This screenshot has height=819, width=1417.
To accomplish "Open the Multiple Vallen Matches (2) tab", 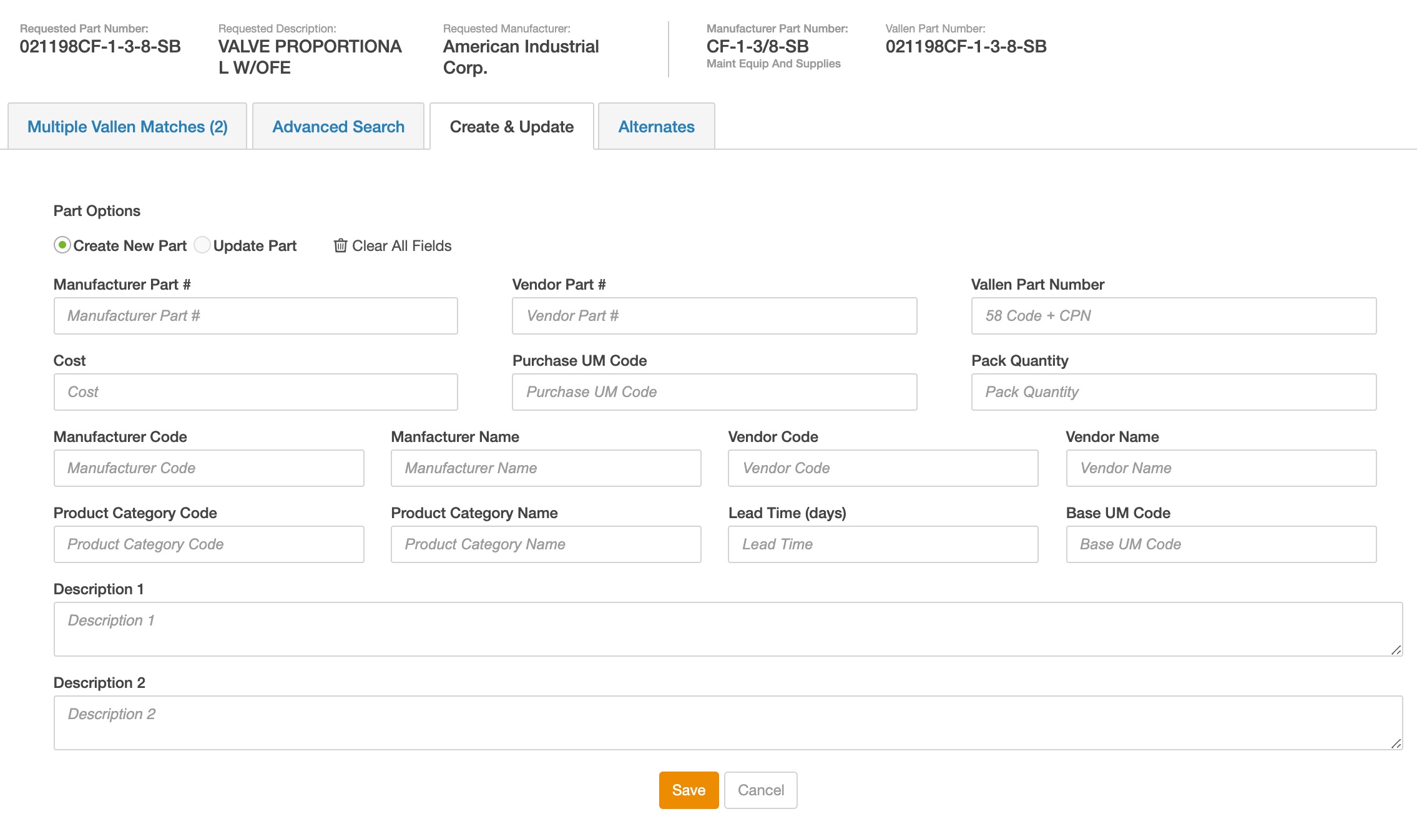I will coord(127,127).
